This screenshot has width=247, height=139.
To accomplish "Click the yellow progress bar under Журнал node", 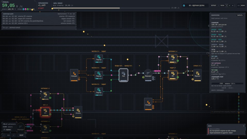I will [197, 81].
